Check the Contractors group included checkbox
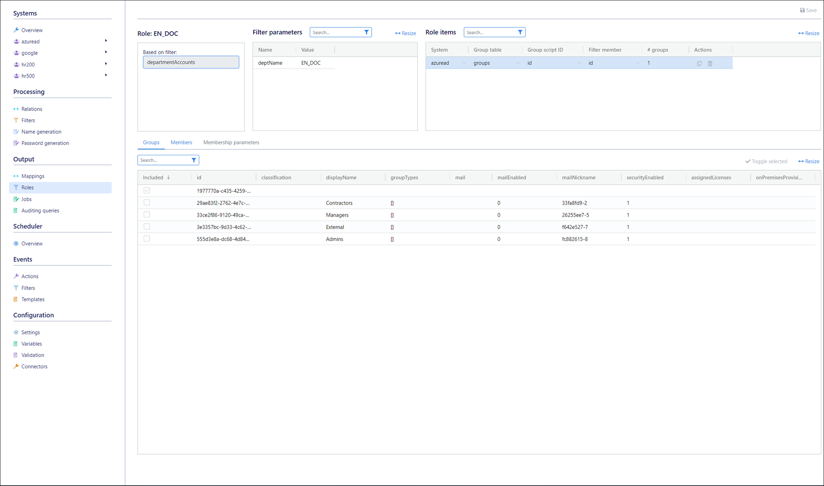Screen dimensions: 824x486 coord(147,202)
